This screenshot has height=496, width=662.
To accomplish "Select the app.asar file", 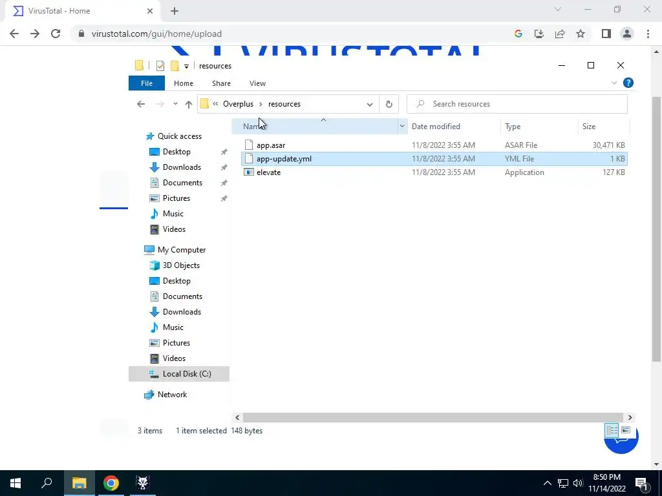I will (x=271, y=145).
